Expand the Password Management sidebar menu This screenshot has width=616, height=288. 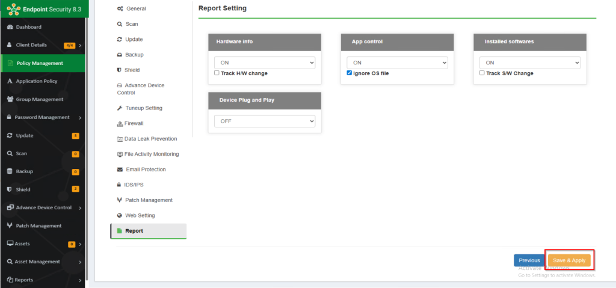pyautogui.click(x=42, y=117)
